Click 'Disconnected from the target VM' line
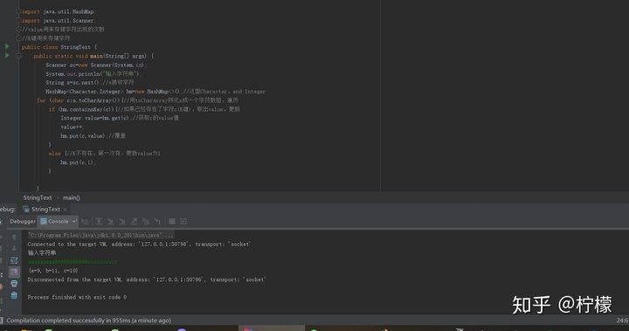This screenshot has width=629, height=331. coord(147,279)
